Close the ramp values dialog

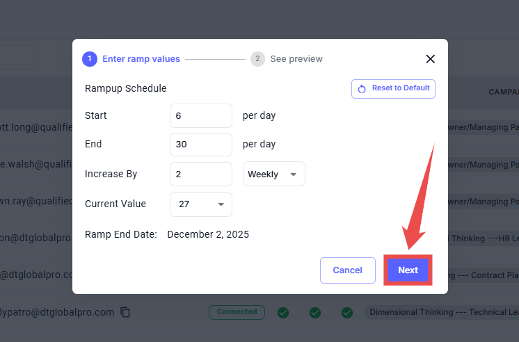[x=430, y=59]
